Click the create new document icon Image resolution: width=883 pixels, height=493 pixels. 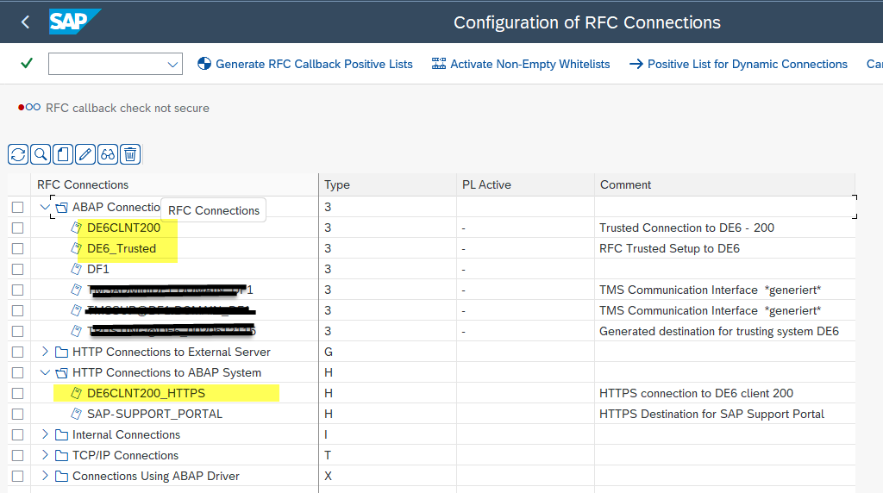63,154
